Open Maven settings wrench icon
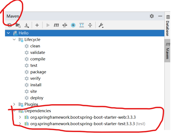The image size is (174, 139). (101, 25)
